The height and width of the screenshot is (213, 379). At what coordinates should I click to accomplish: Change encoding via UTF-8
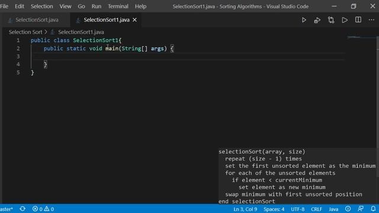tap(297, 209)
